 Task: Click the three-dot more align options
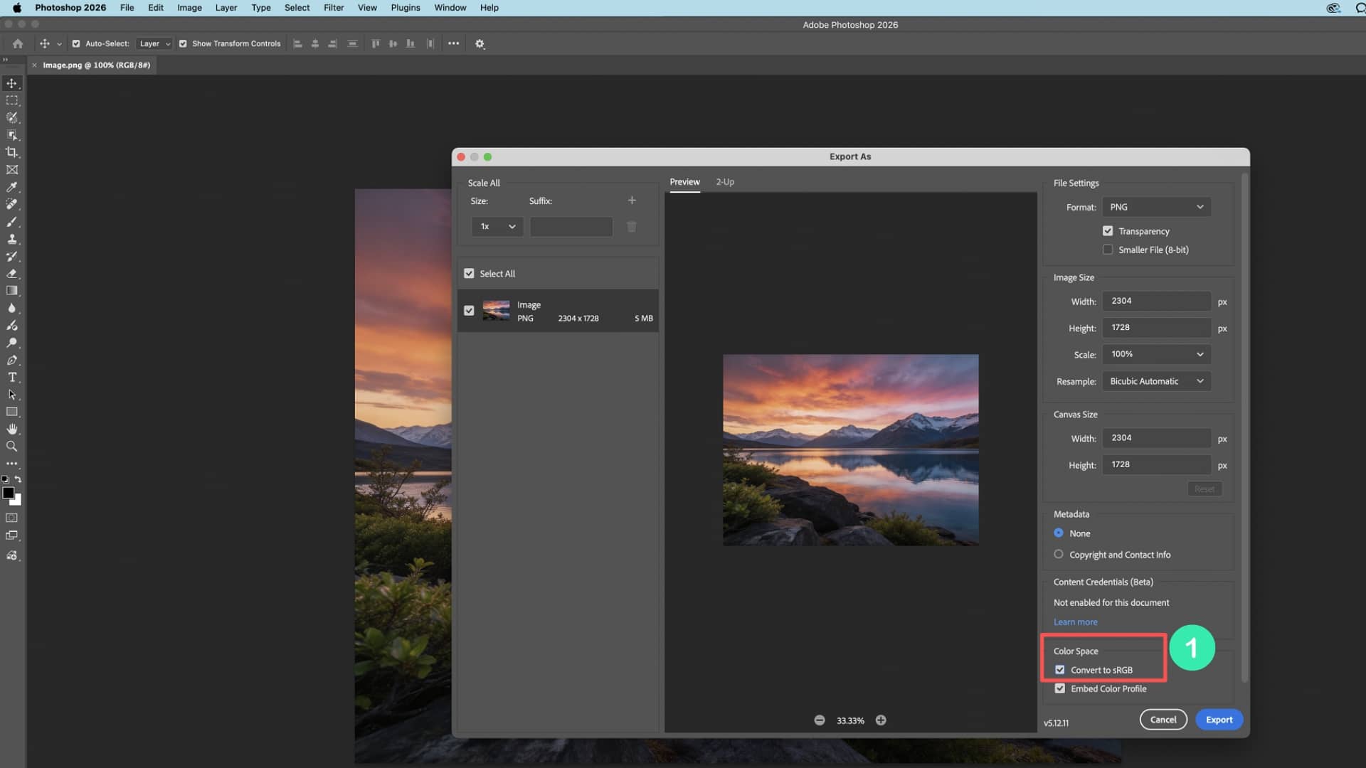[453, 43]
